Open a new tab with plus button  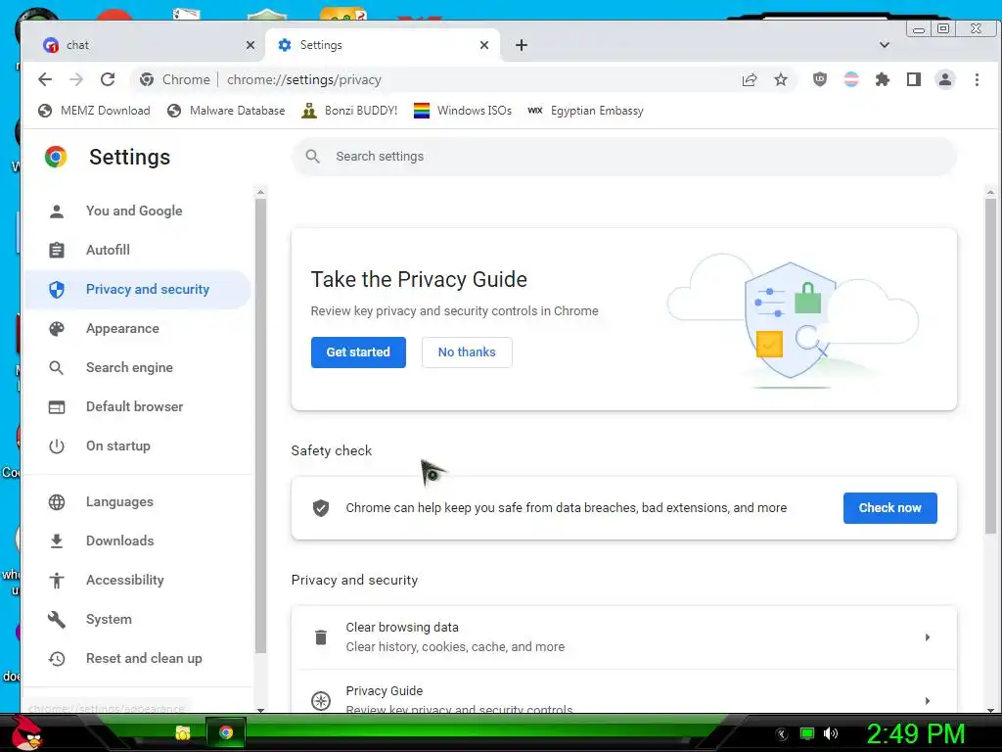point(522,45)
